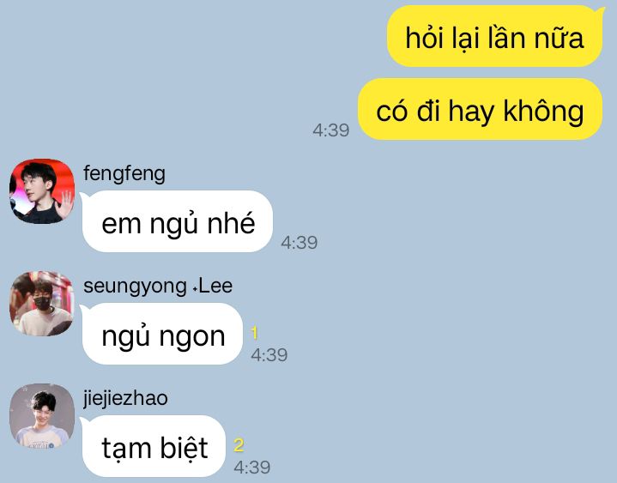Tap the 4:39 timestamp under 'ngủ ngon' count

pos(269,355)
